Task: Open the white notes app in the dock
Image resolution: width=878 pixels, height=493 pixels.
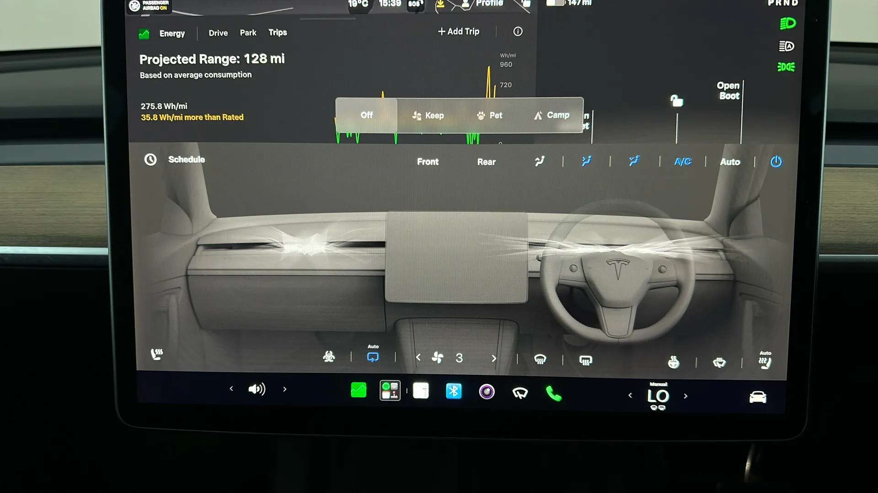Action: pos(421,391)
